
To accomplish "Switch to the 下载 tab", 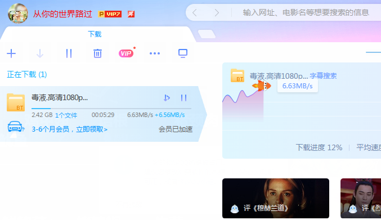I will 95,34.
